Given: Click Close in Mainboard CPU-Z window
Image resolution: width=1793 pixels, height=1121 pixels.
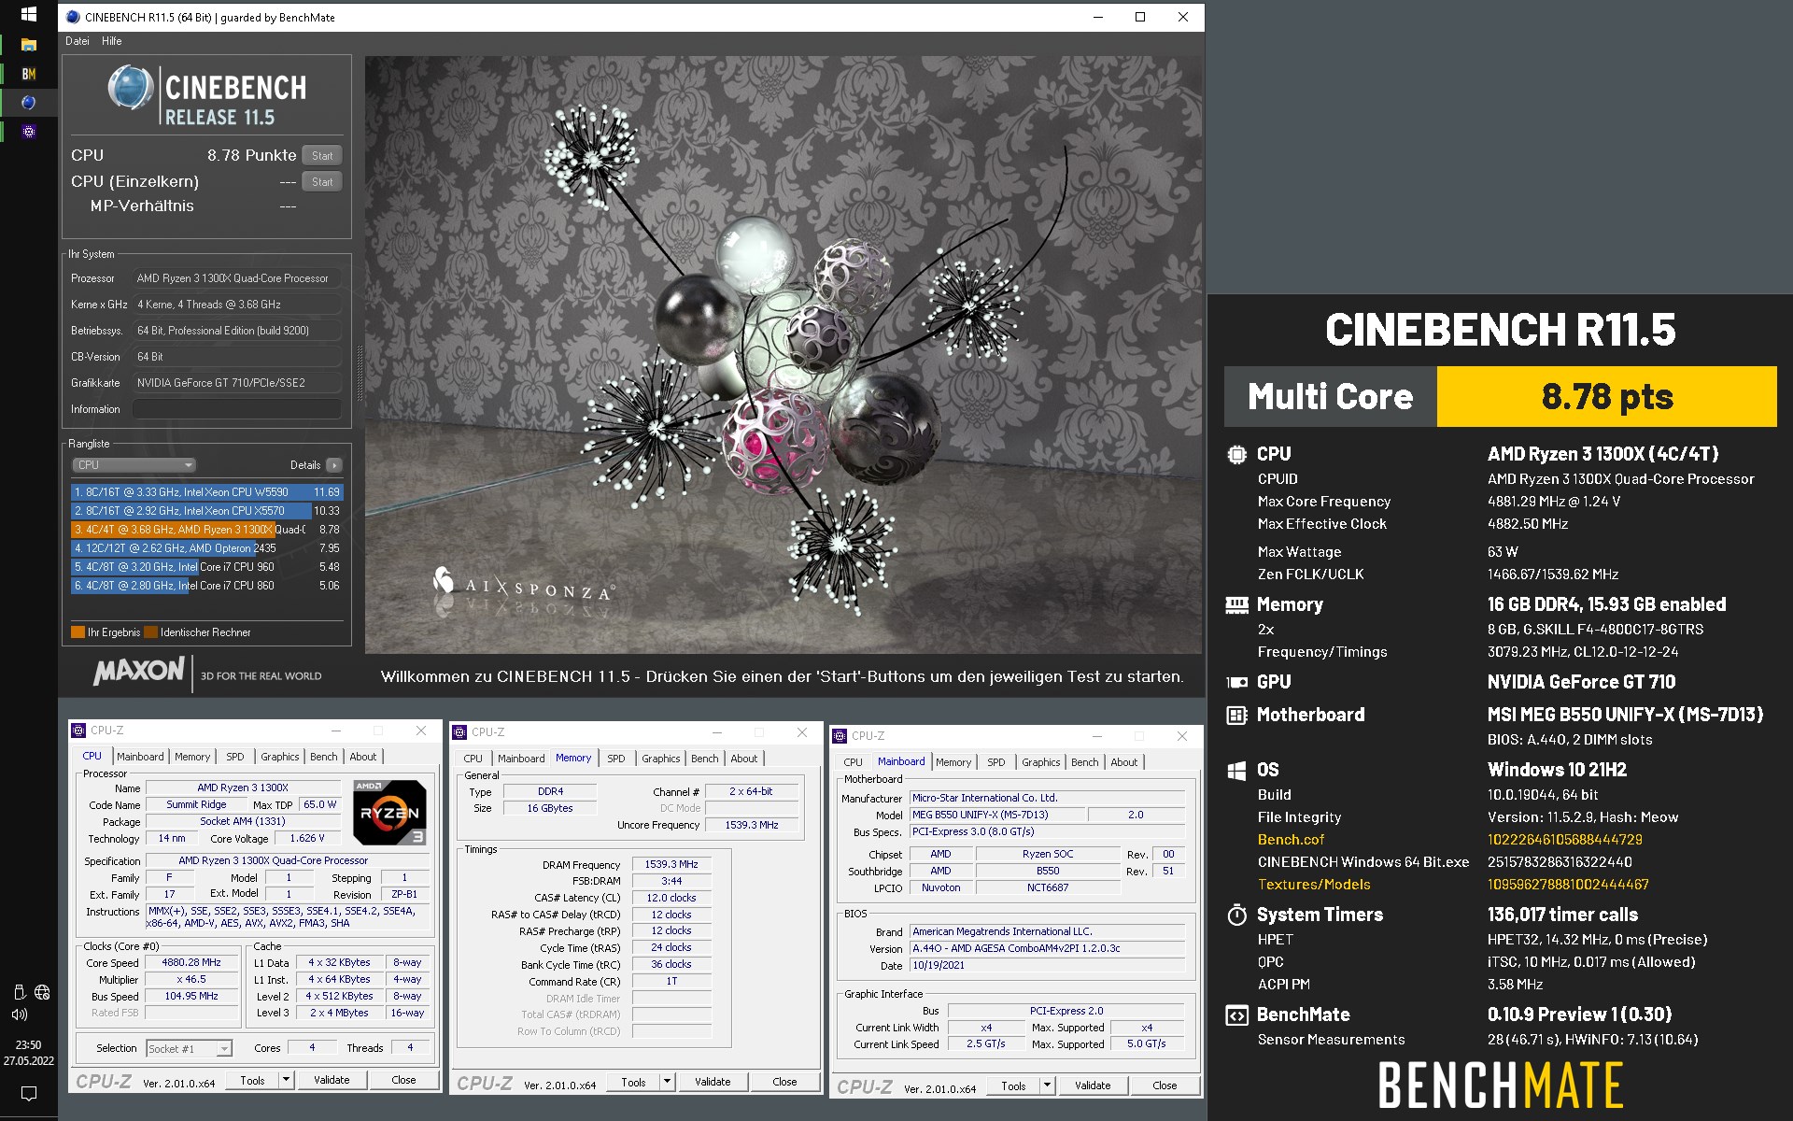Looking at the screenshot, I should click(x=1165, y=1086).
